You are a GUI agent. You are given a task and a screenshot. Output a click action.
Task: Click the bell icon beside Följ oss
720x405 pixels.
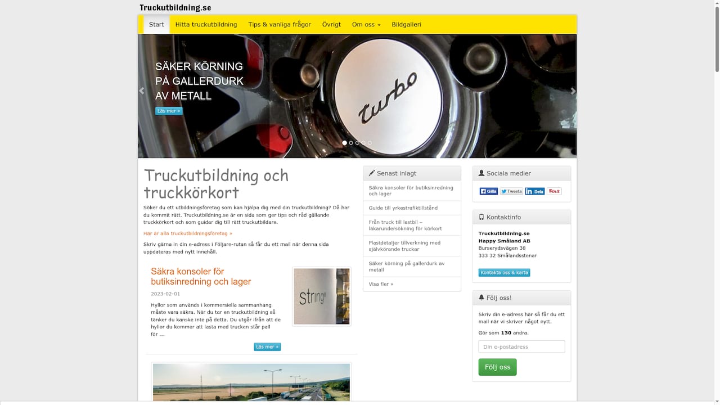coord(481,297)
